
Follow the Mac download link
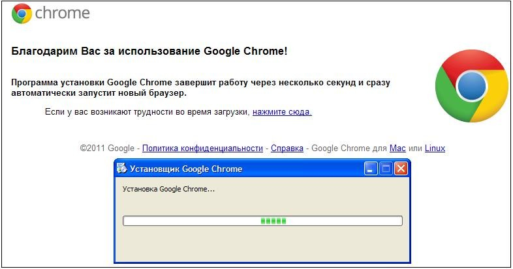pos(397,149)
